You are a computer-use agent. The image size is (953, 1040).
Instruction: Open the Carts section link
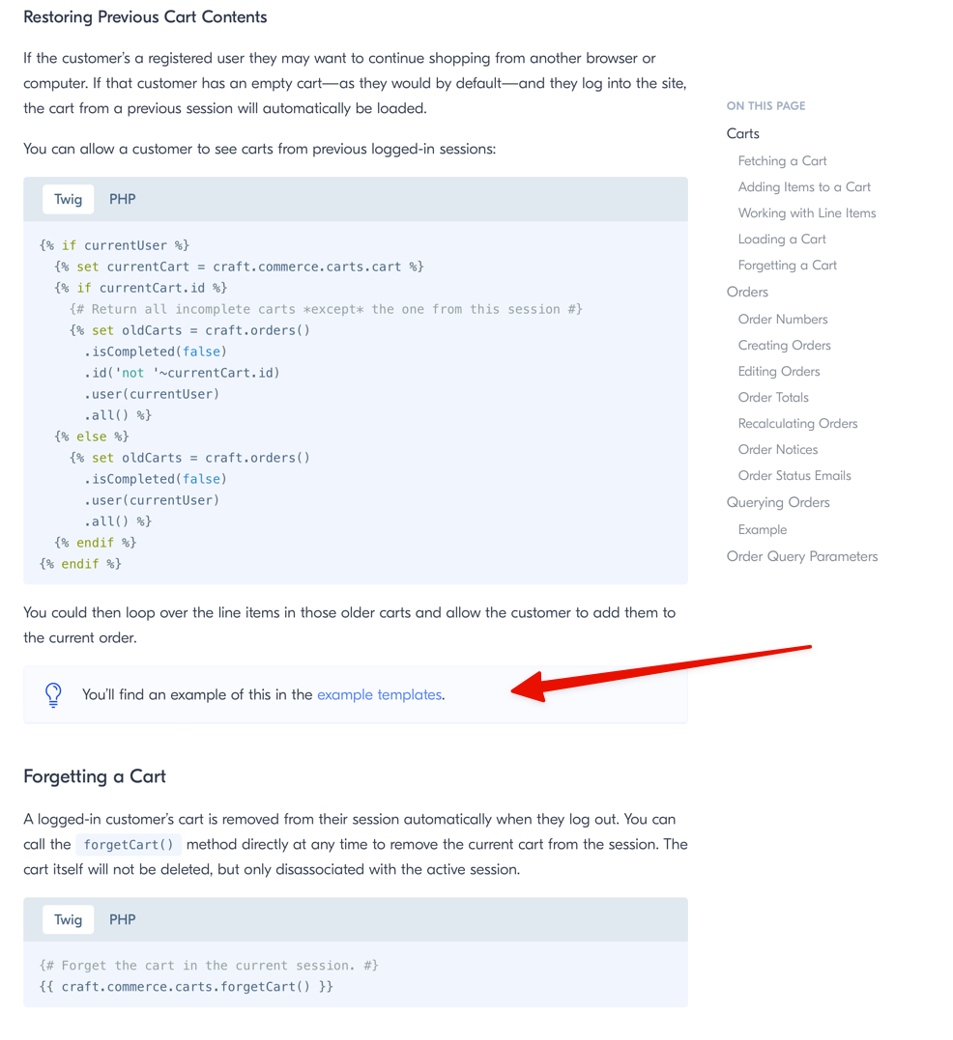[742, 133]
